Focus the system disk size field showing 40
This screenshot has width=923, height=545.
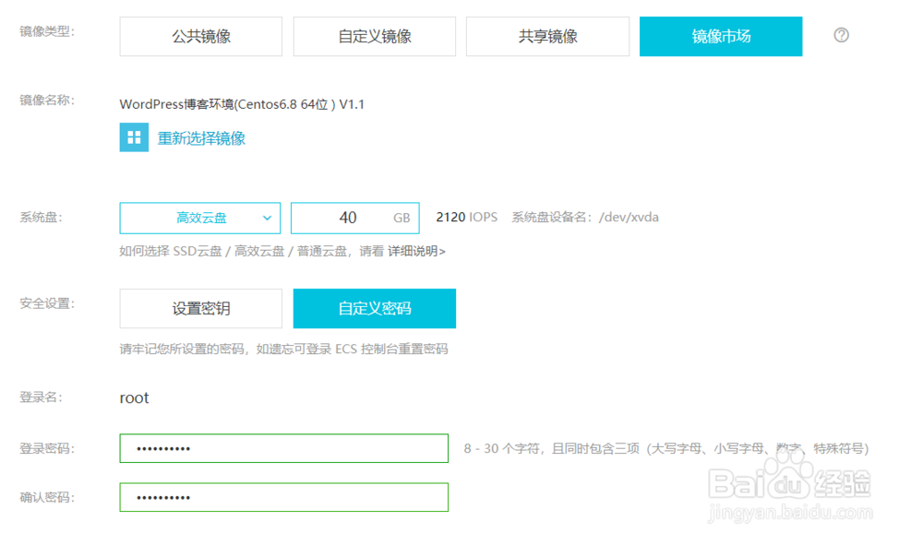[355, 219]
